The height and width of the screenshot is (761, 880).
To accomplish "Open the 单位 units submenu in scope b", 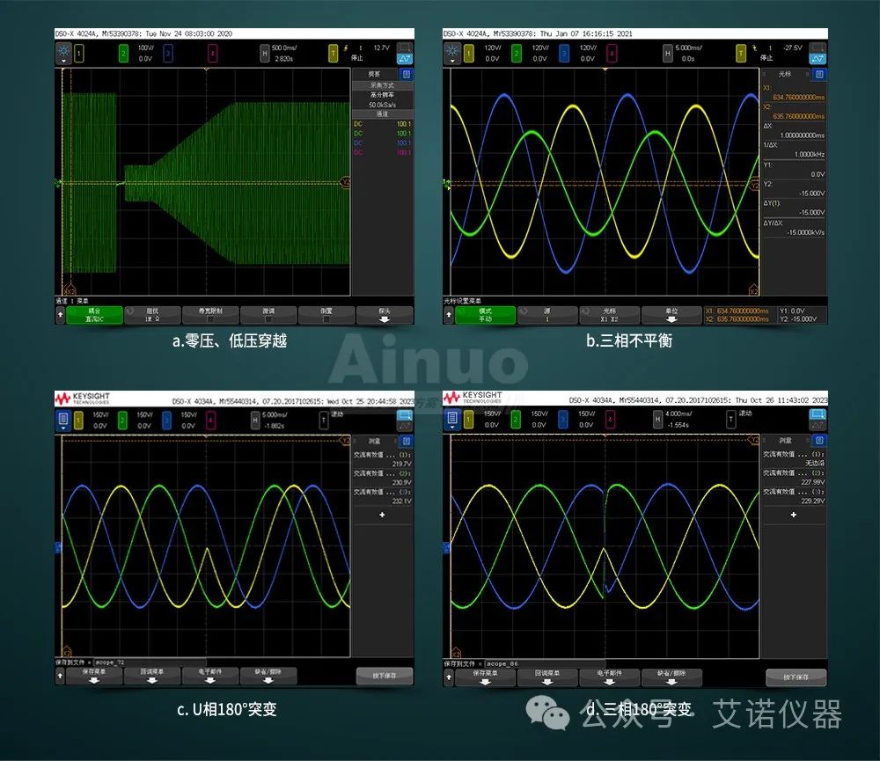I will coord(671,315).
